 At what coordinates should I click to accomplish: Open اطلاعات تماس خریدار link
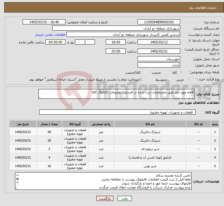pos(50,35)
